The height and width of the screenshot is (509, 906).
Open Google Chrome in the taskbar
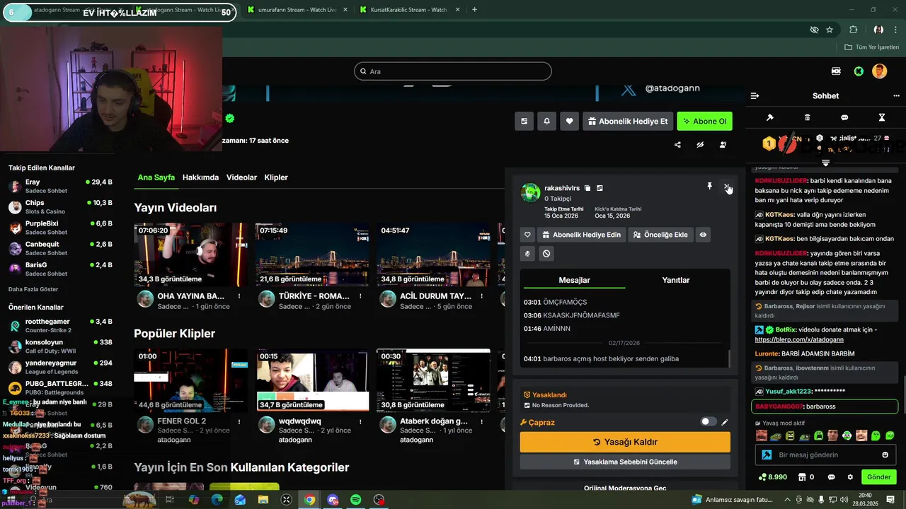[x=309, y=500]
